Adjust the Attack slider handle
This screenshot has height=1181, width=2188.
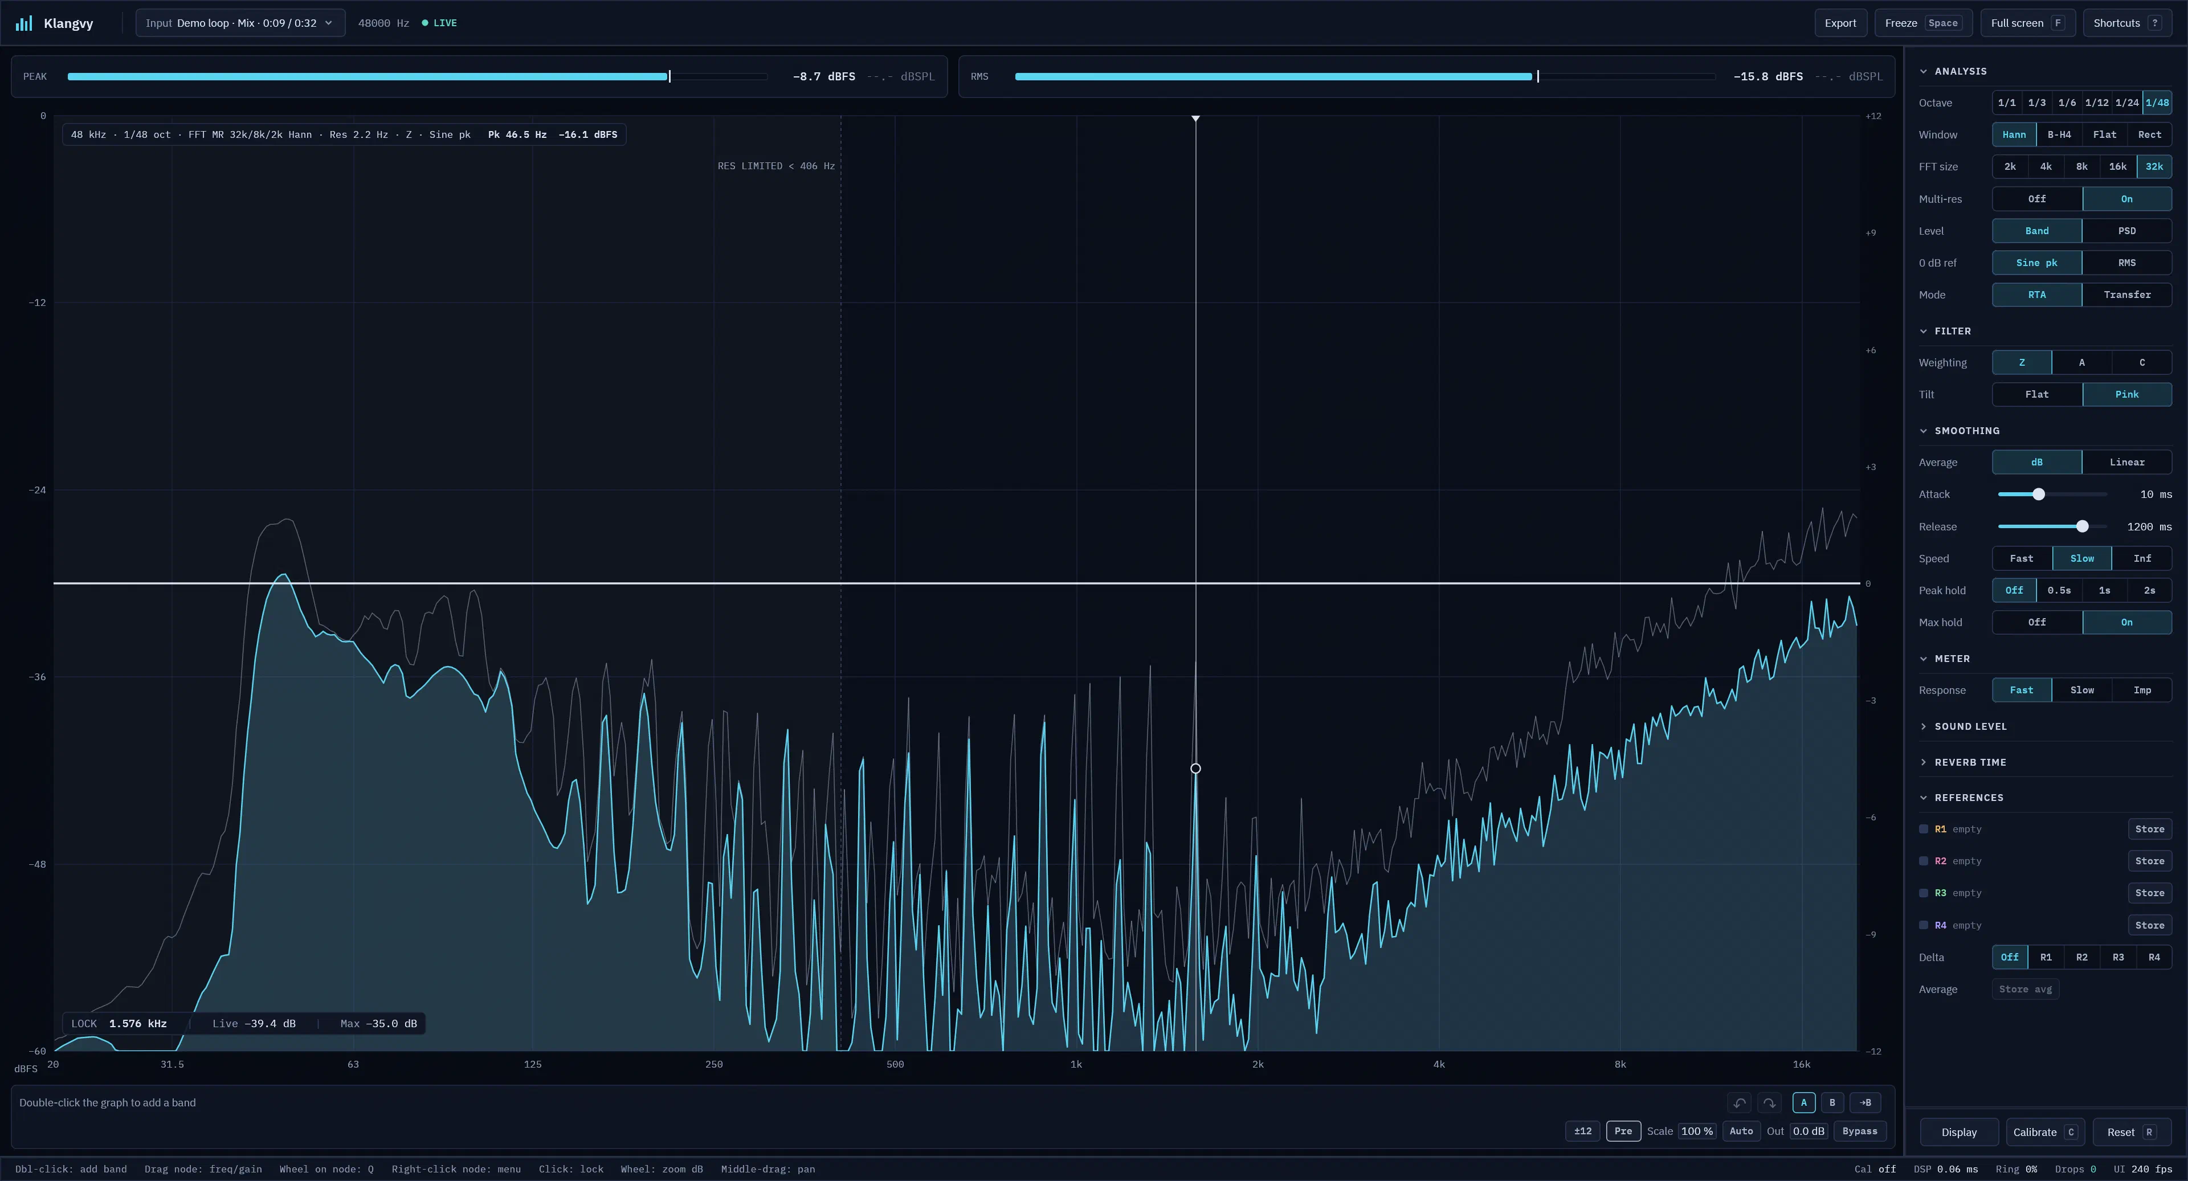click(2038, 494)
